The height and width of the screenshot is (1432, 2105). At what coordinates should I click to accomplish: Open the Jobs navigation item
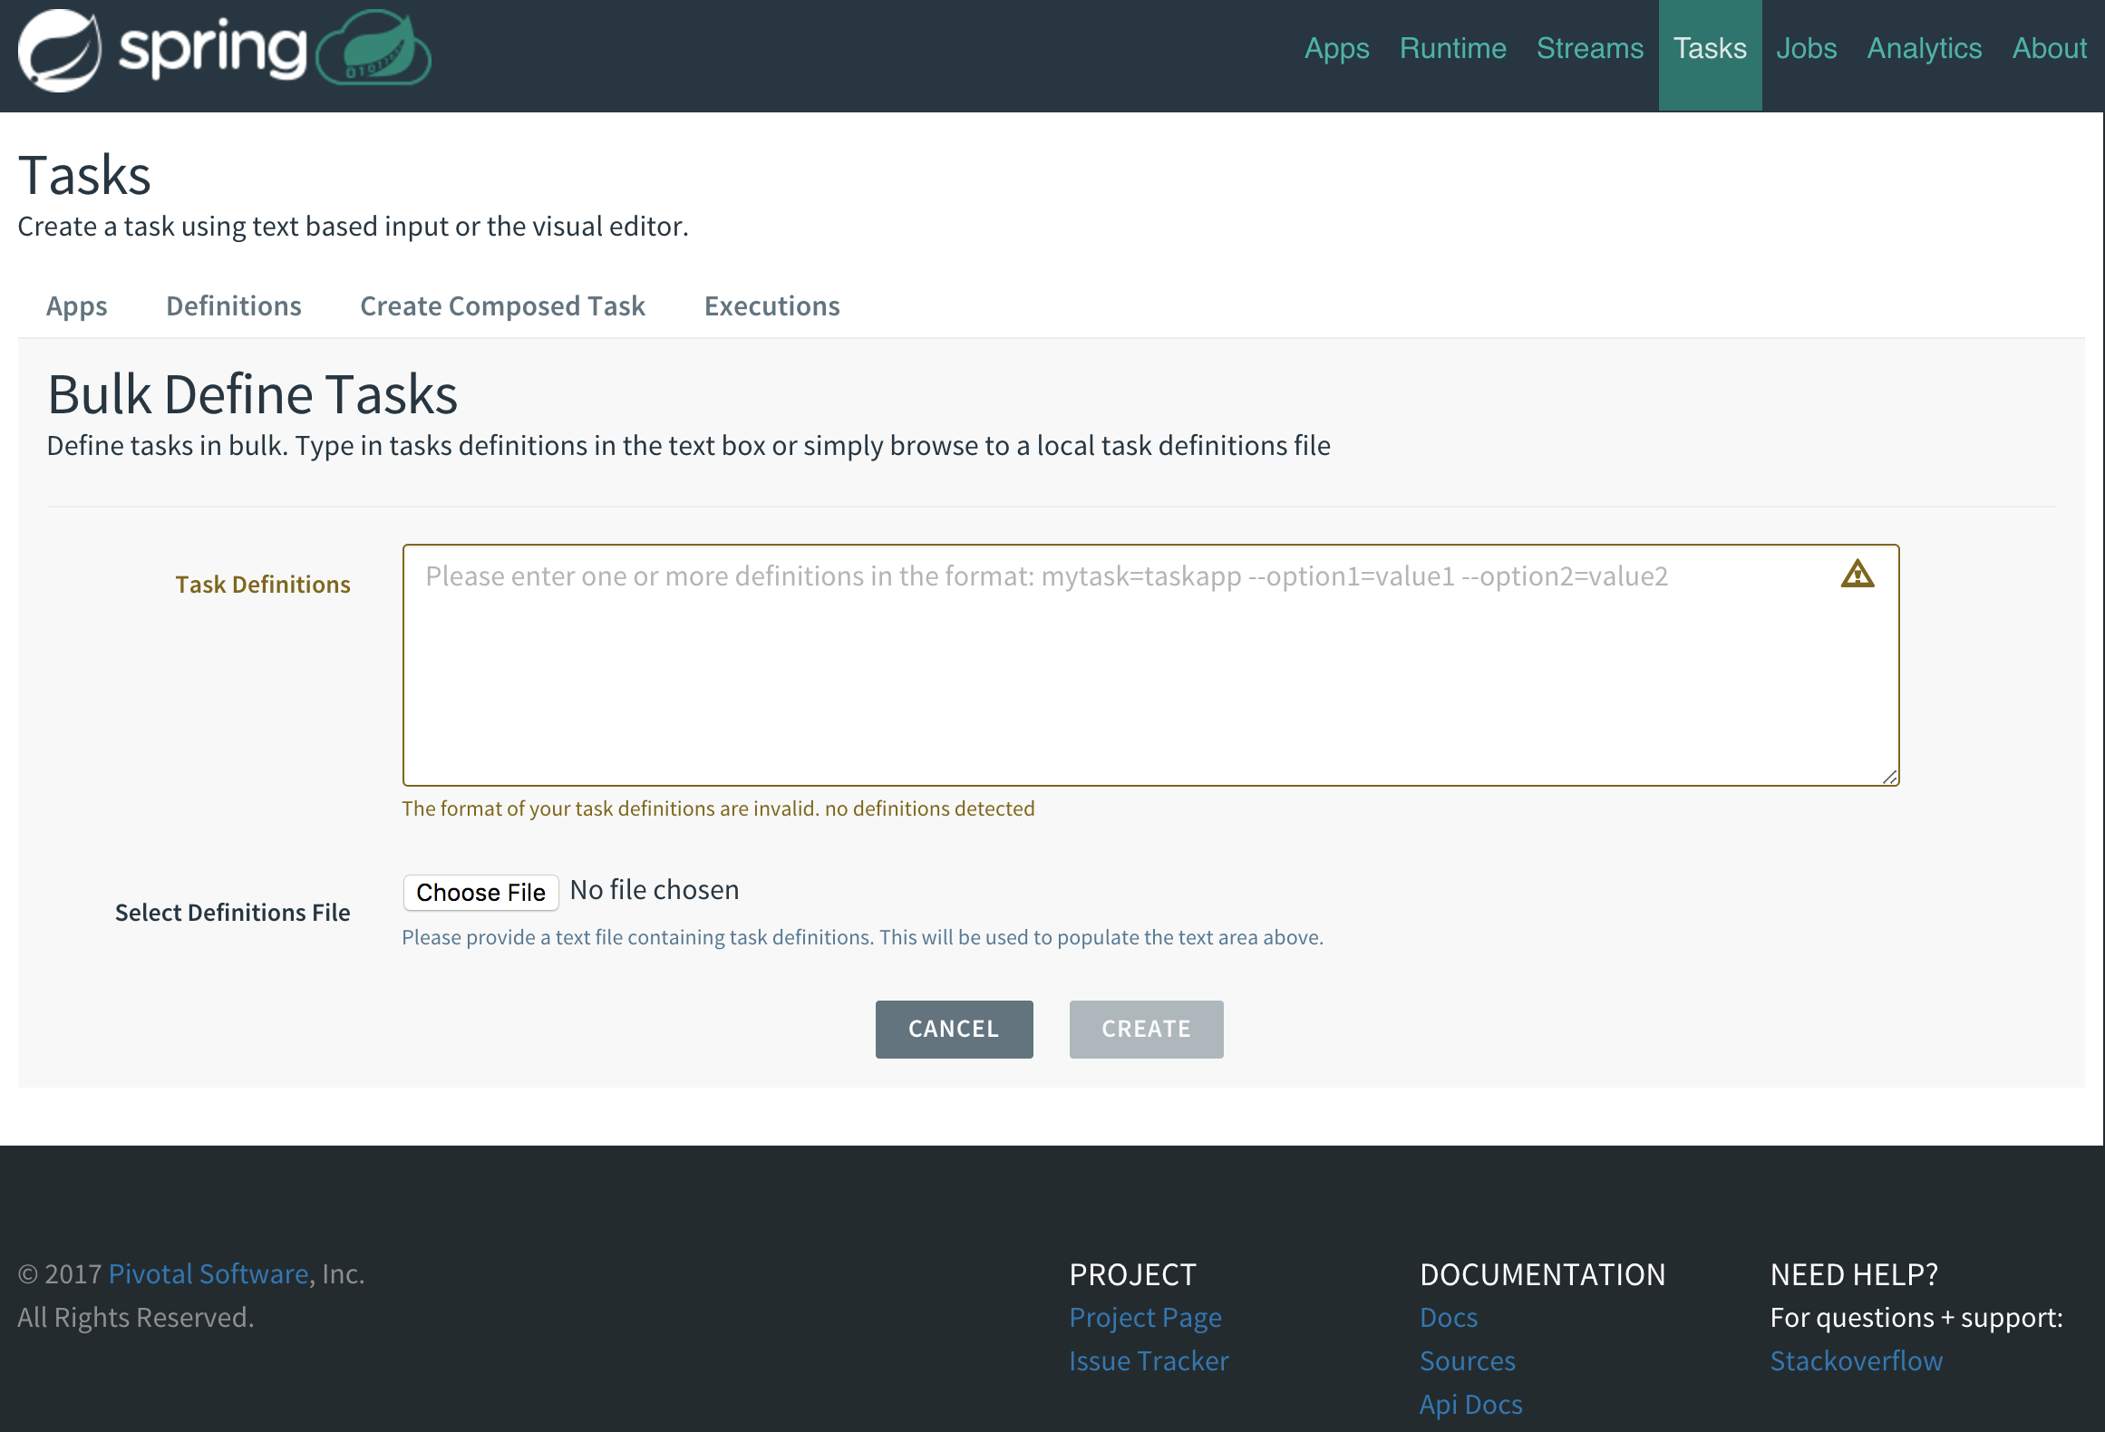coord(1806,49)
